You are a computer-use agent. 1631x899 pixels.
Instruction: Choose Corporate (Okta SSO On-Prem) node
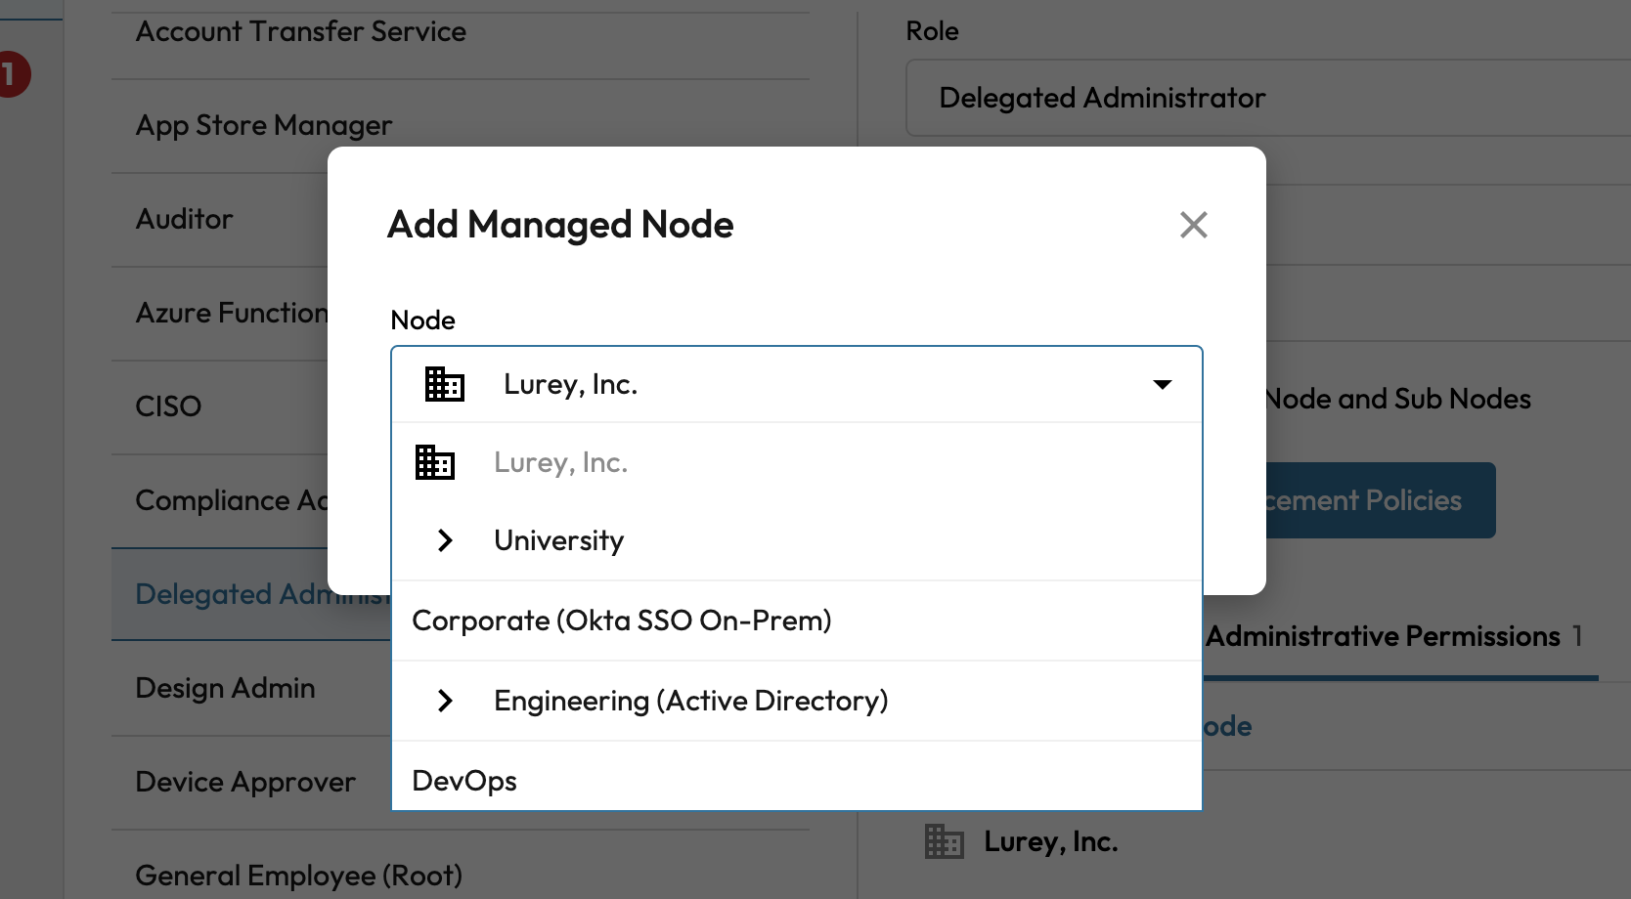pos(621,621)
